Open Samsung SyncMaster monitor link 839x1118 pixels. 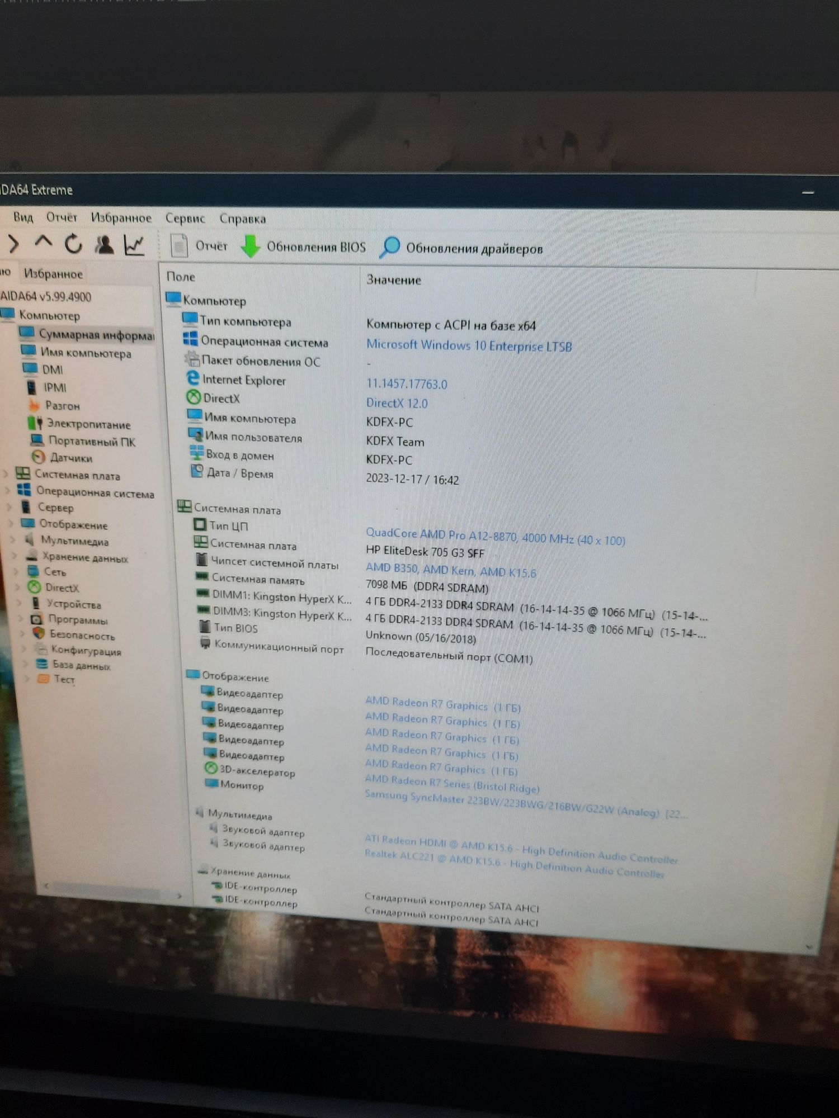[525, 804]
